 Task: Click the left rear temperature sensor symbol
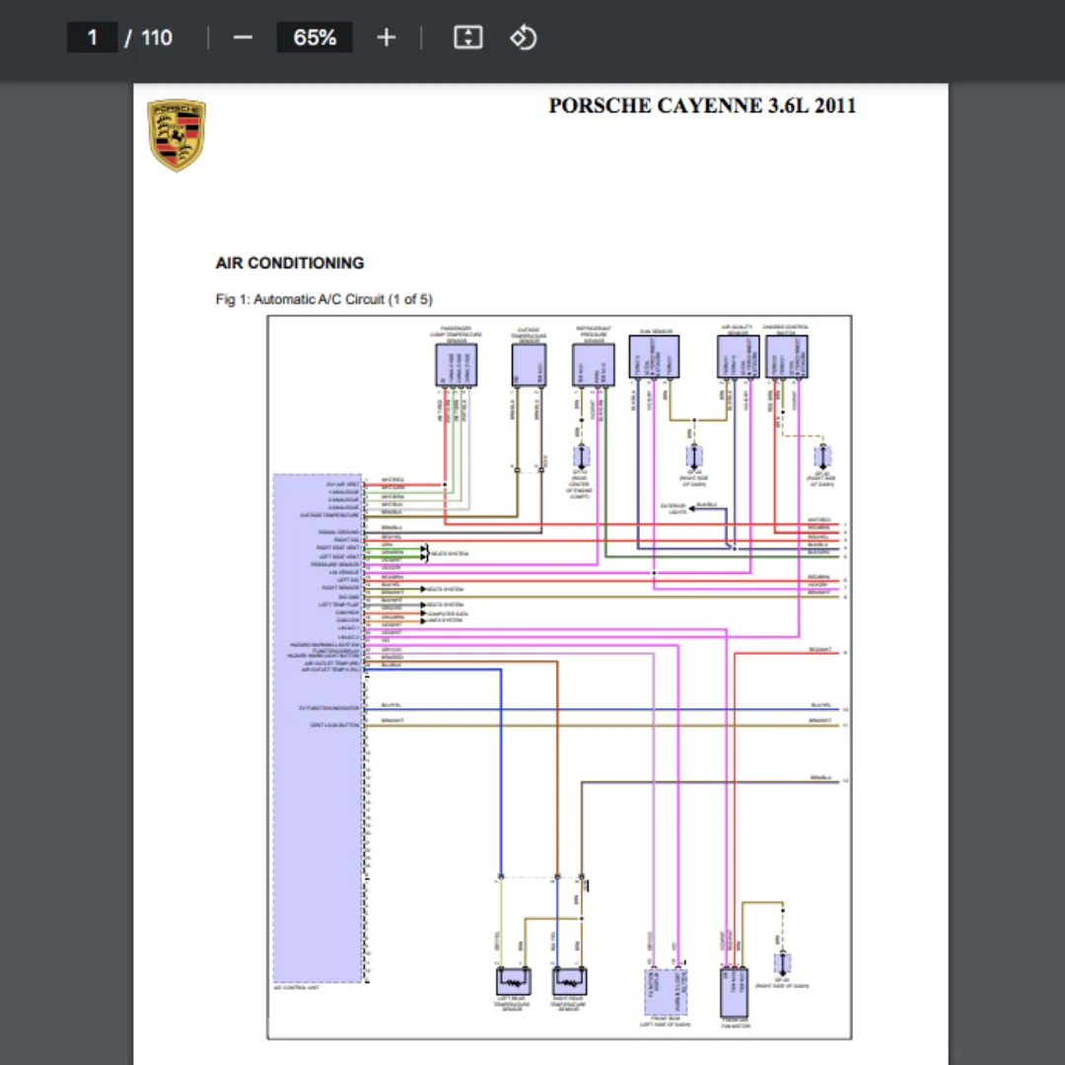(x=514, y=981)
